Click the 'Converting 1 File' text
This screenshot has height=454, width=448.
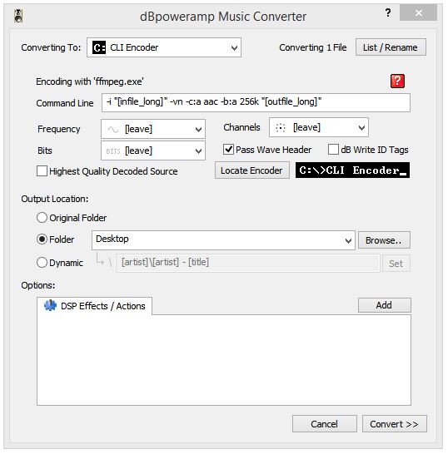tap(313, 47)
